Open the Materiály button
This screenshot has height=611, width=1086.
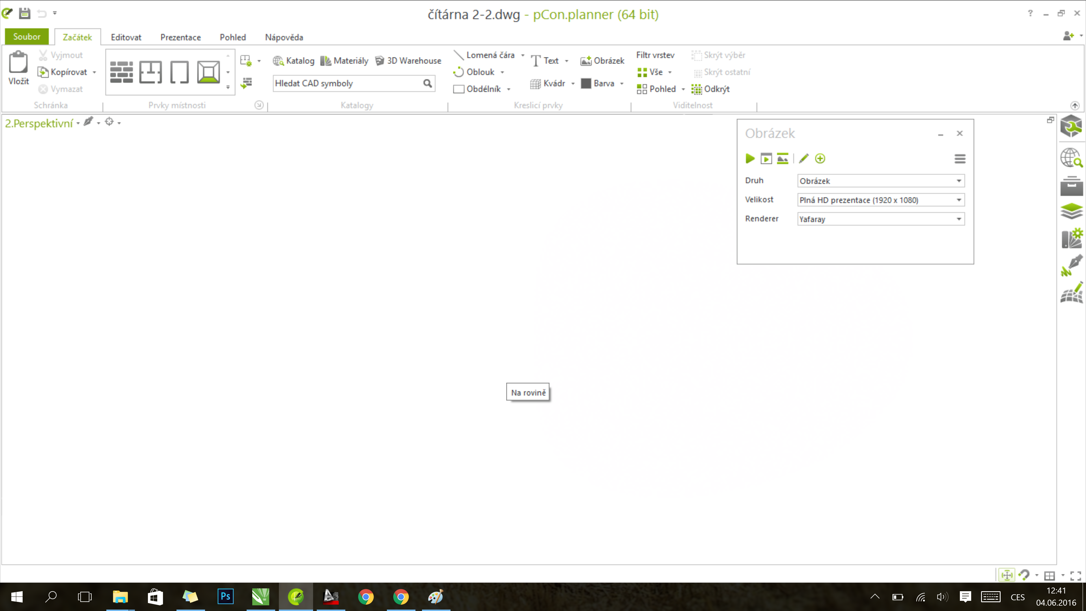[344, 61]
